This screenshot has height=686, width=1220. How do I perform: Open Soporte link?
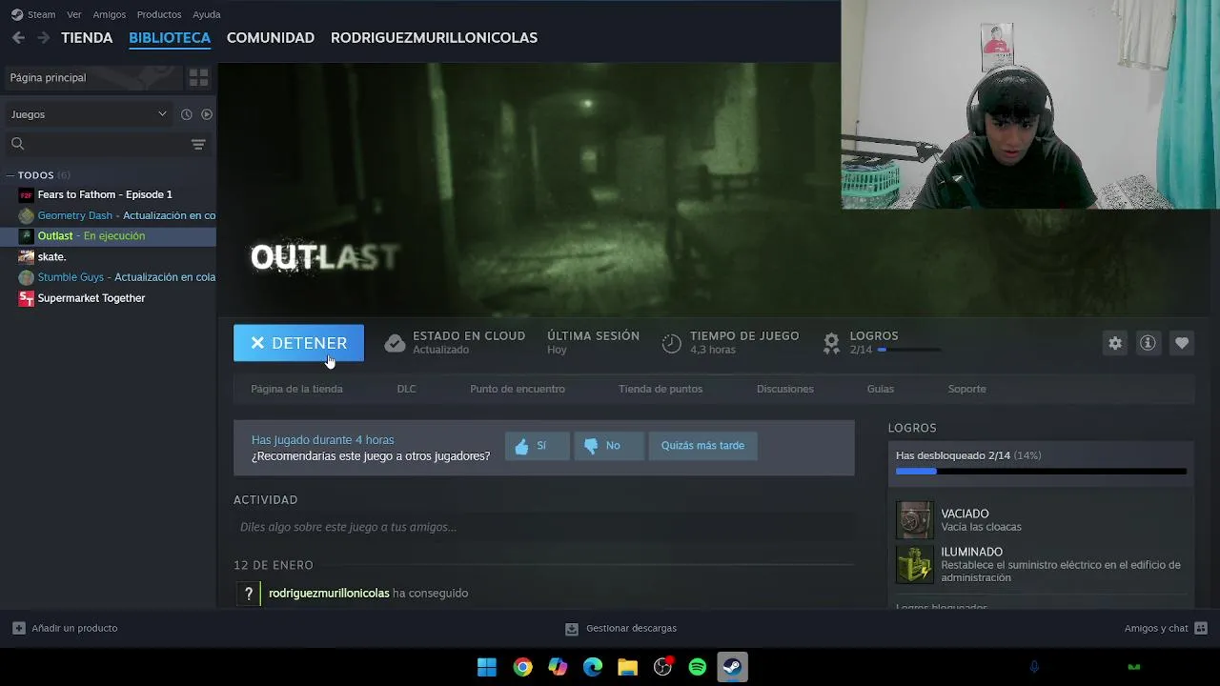click(x=966, y=389)
